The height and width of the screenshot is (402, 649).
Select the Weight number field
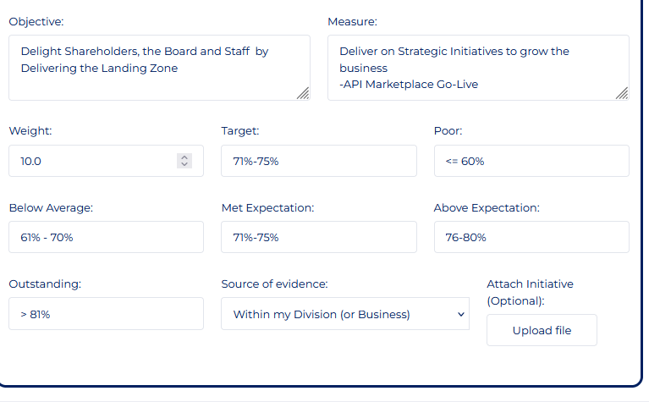[x=93, y=161]
